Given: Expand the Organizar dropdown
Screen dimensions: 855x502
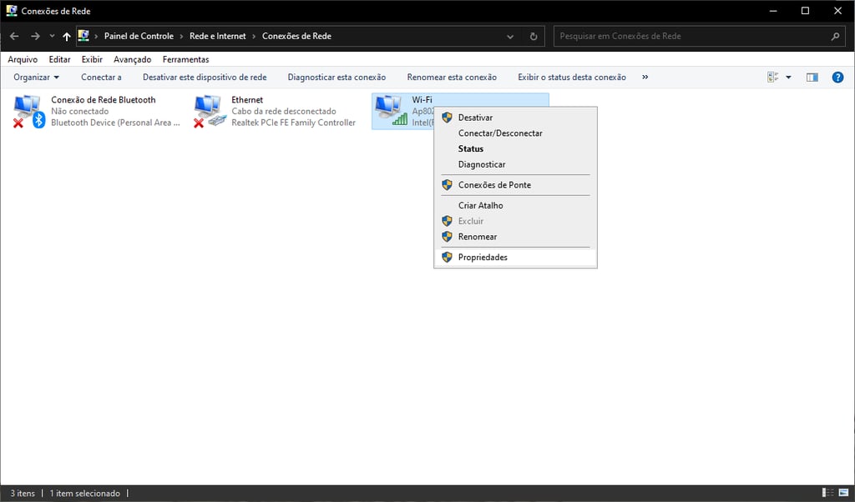Looking at the screenshot, I should [x=36, y=78].
